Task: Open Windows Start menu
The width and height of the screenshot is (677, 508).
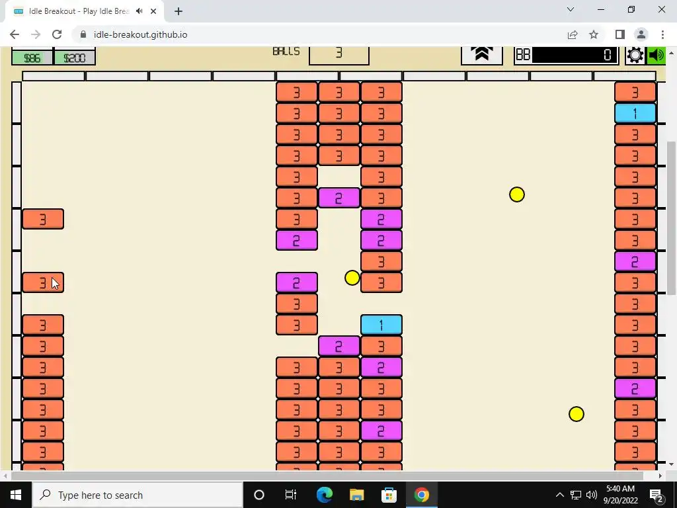Action: pyautogui.click(x=16, y=495)
